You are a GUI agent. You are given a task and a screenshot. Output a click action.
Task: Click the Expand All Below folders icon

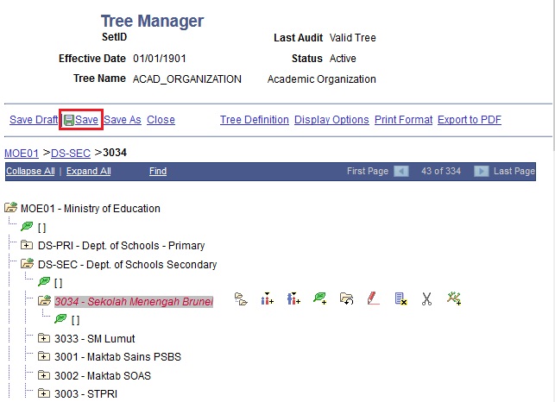click(x=241, y=299)
